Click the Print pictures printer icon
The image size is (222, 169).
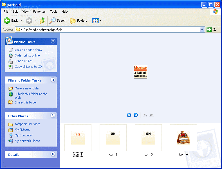11,61
